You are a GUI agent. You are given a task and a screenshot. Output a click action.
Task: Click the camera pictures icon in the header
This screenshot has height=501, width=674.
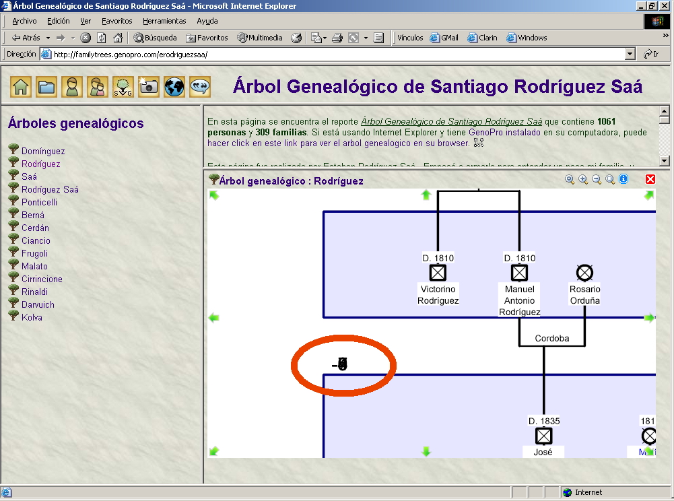pyautogui.click(x=148, y=87)
